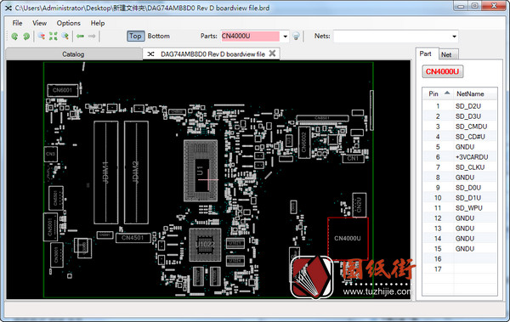Rotate board left with first green arrow icon
The height and width of the screenshot is (322, 510).
[14, 36]
